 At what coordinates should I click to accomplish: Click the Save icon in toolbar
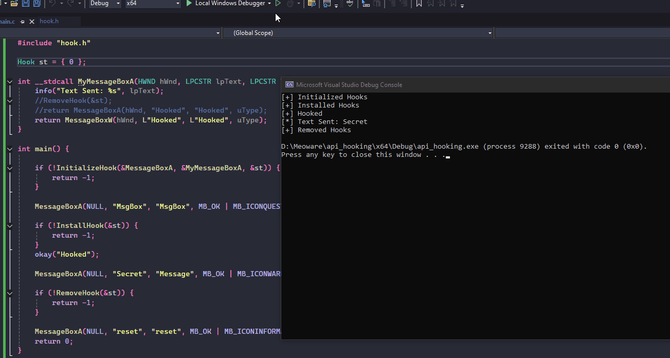click(x=26, y=4)
